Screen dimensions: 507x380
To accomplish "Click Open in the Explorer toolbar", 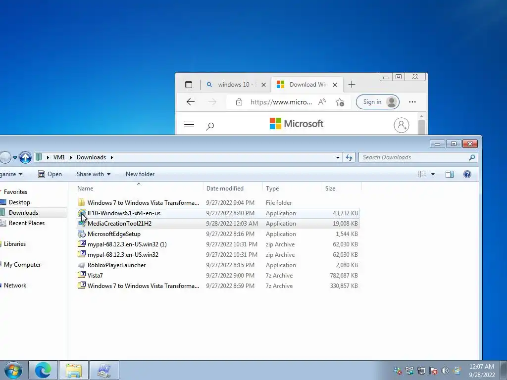I will tap(50, 174).
